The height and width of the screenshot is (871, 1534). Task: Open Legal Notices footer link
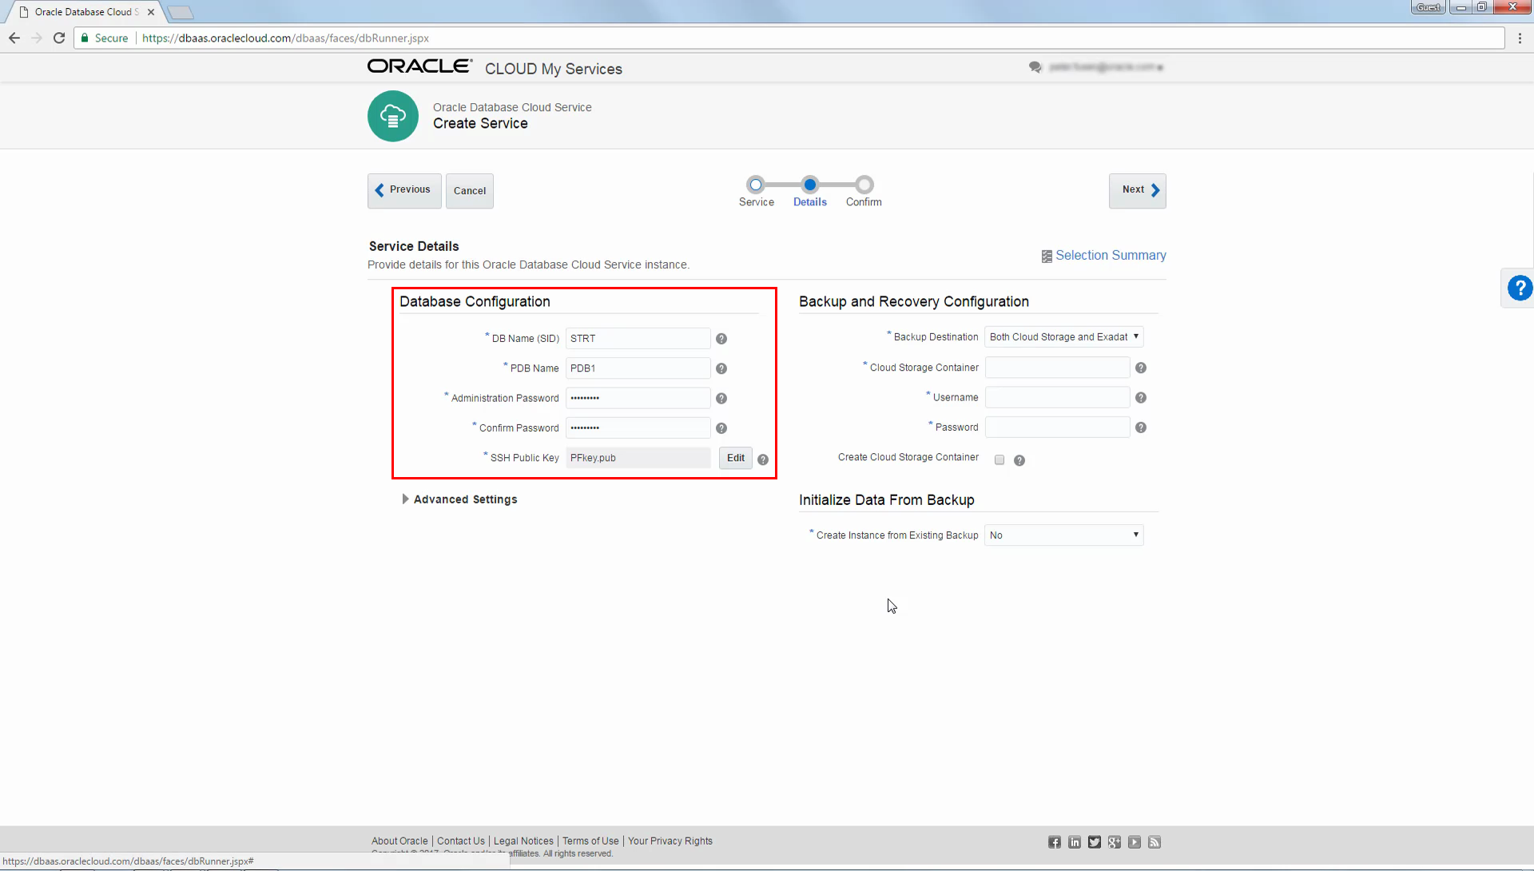click(x=523, y=841)
